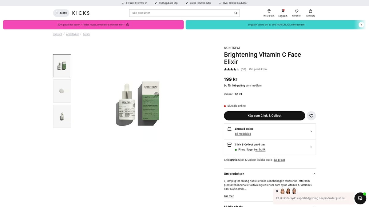Open Hitta butik store locator icon
This screenshot has height=207, width=369.
tap(269, 11)
